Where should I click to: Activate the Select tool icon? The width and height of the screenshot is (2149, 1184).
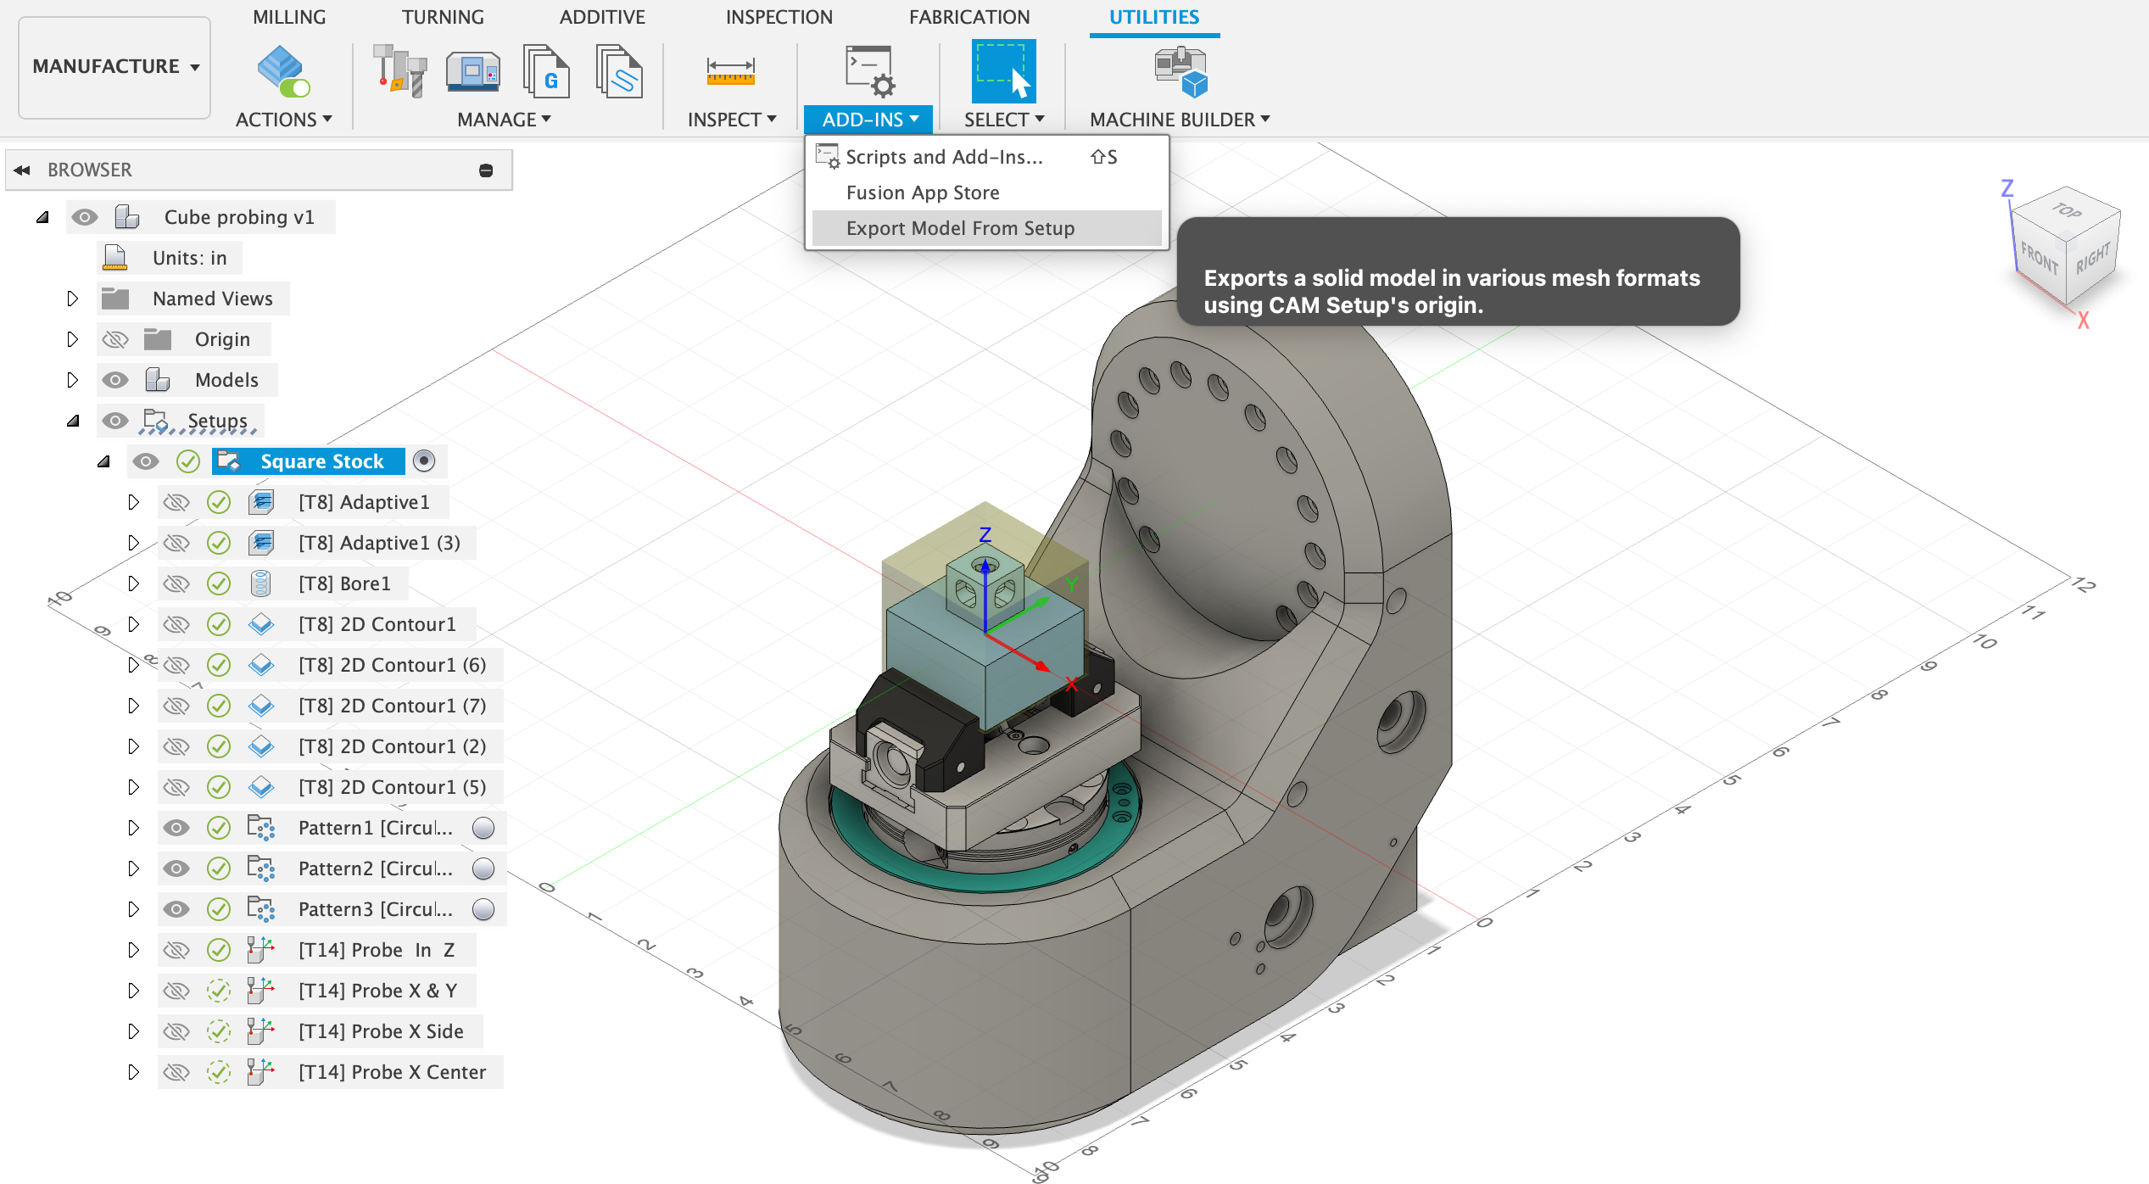pos(1003,70)
